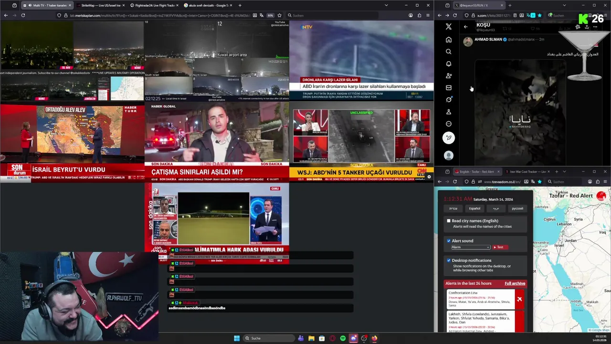
Task: Switch Red Alert site to русский
Action: coord(517,208)
